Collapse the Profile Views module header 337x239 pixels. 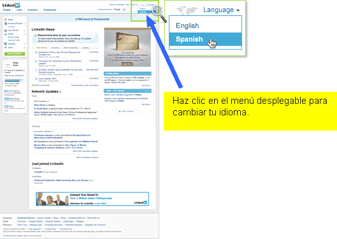coord(127,73)
